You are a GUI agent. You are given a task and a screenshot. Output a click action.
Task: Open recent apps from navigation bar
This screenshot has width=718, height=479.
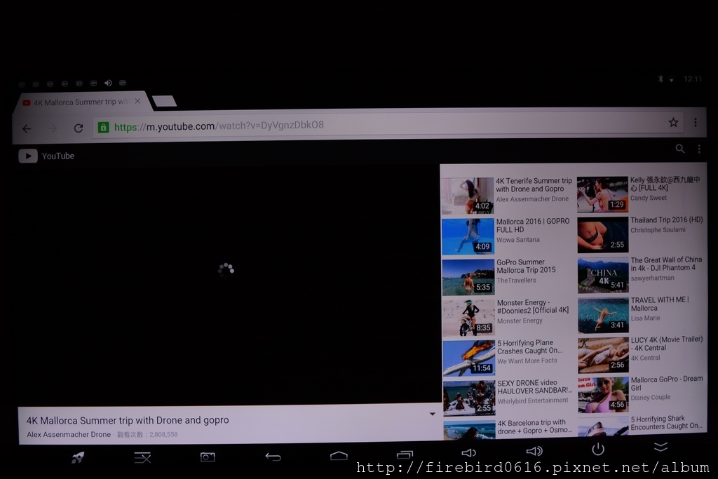(x=405, y=454)
